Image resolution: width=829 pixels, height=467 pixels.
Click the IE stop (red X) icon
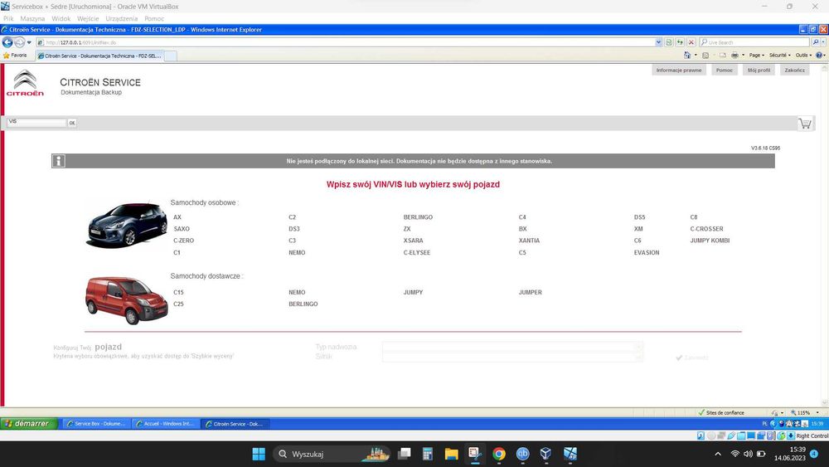tap(691, 42)
